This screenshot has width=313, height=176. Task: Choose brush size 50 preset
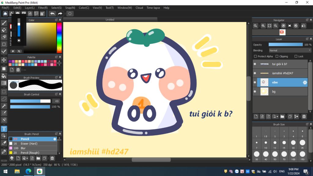pos(275,154)
